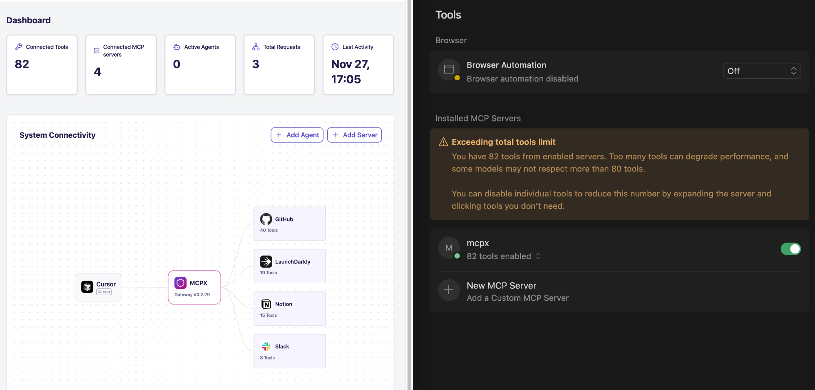Screen dimensions: 815x390
Task: Open New MCP Server to add a custom server
Action: click(619, 291)
